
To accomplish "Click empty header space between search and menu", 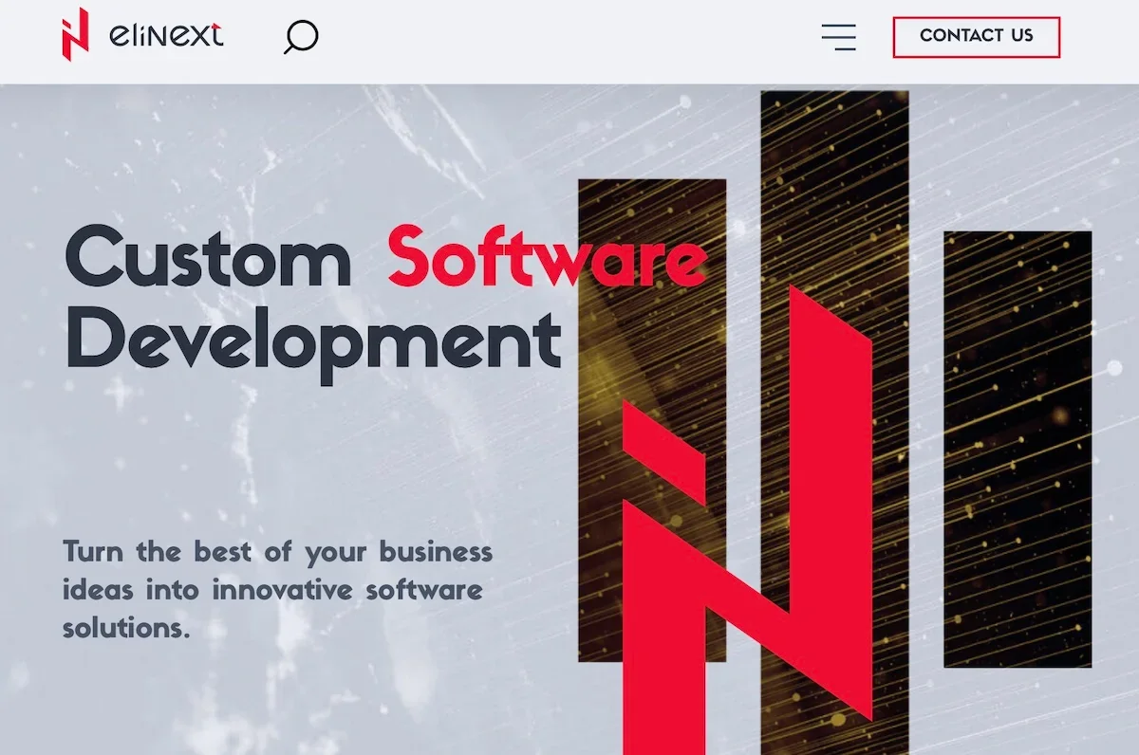I will coord(569,38).
